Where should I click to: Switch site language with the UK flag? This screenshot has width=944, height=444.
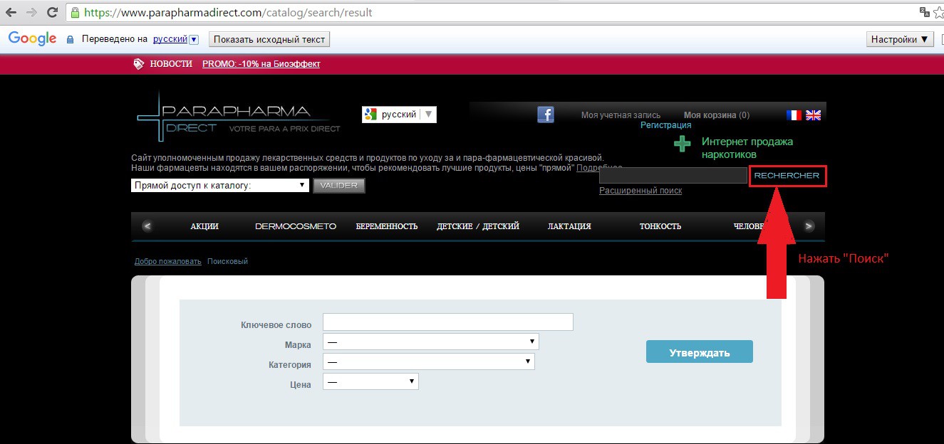[813, 115]
